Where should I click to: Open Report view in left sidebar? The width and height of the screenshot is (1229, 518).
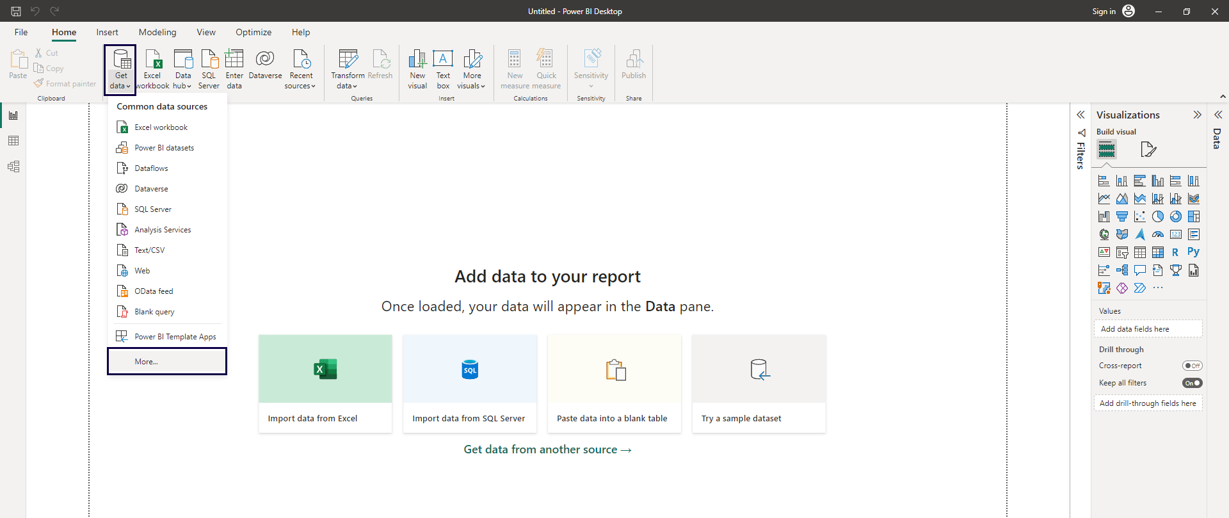pyautogui.click(x=13, y=115)
